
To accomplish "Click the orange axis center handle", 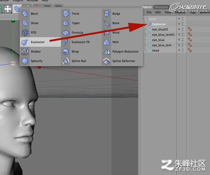I will click(13, 63).
